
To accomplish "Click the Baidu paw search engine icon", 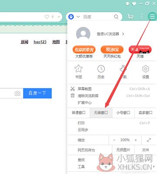I will pos(71,17).
